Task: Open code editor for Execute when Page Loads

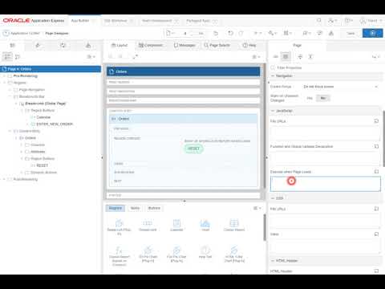Action: pyautogui.click(x=376, y=172)
